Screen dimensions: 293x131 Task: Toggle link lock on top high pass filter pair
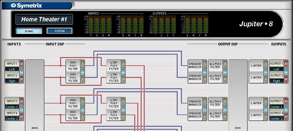point(83,71)
